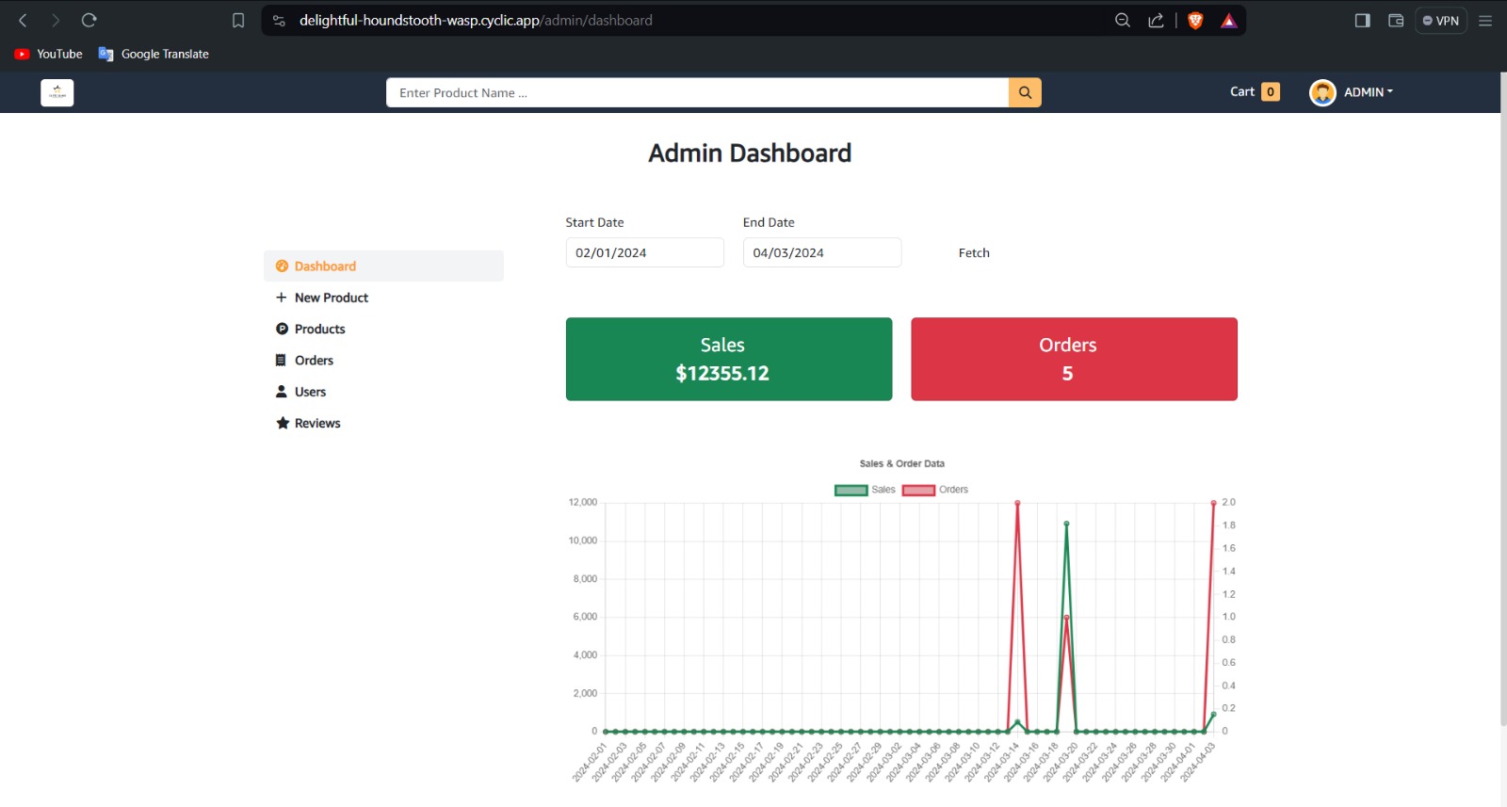The height and width of the screenshot is (807, 1507).
Task: Open Users in the sidebar
Action: coord(383,392)
